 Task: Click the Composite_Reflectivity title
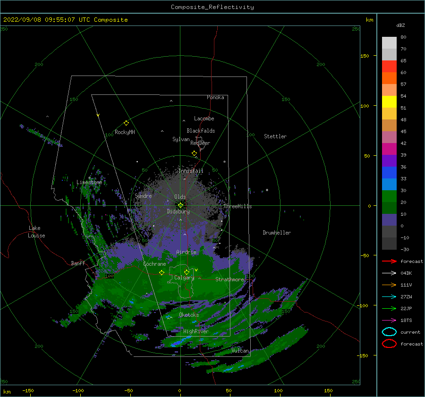pos(212,7)
